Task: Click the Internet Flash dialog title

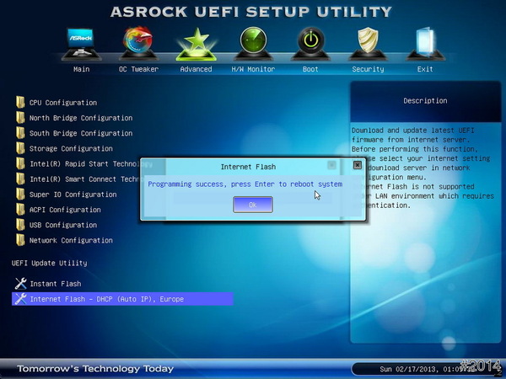Action: click(x=248, y=167)
